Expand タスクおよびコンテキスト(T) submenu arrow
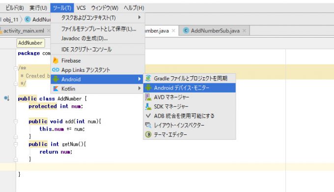 (139, 17)
